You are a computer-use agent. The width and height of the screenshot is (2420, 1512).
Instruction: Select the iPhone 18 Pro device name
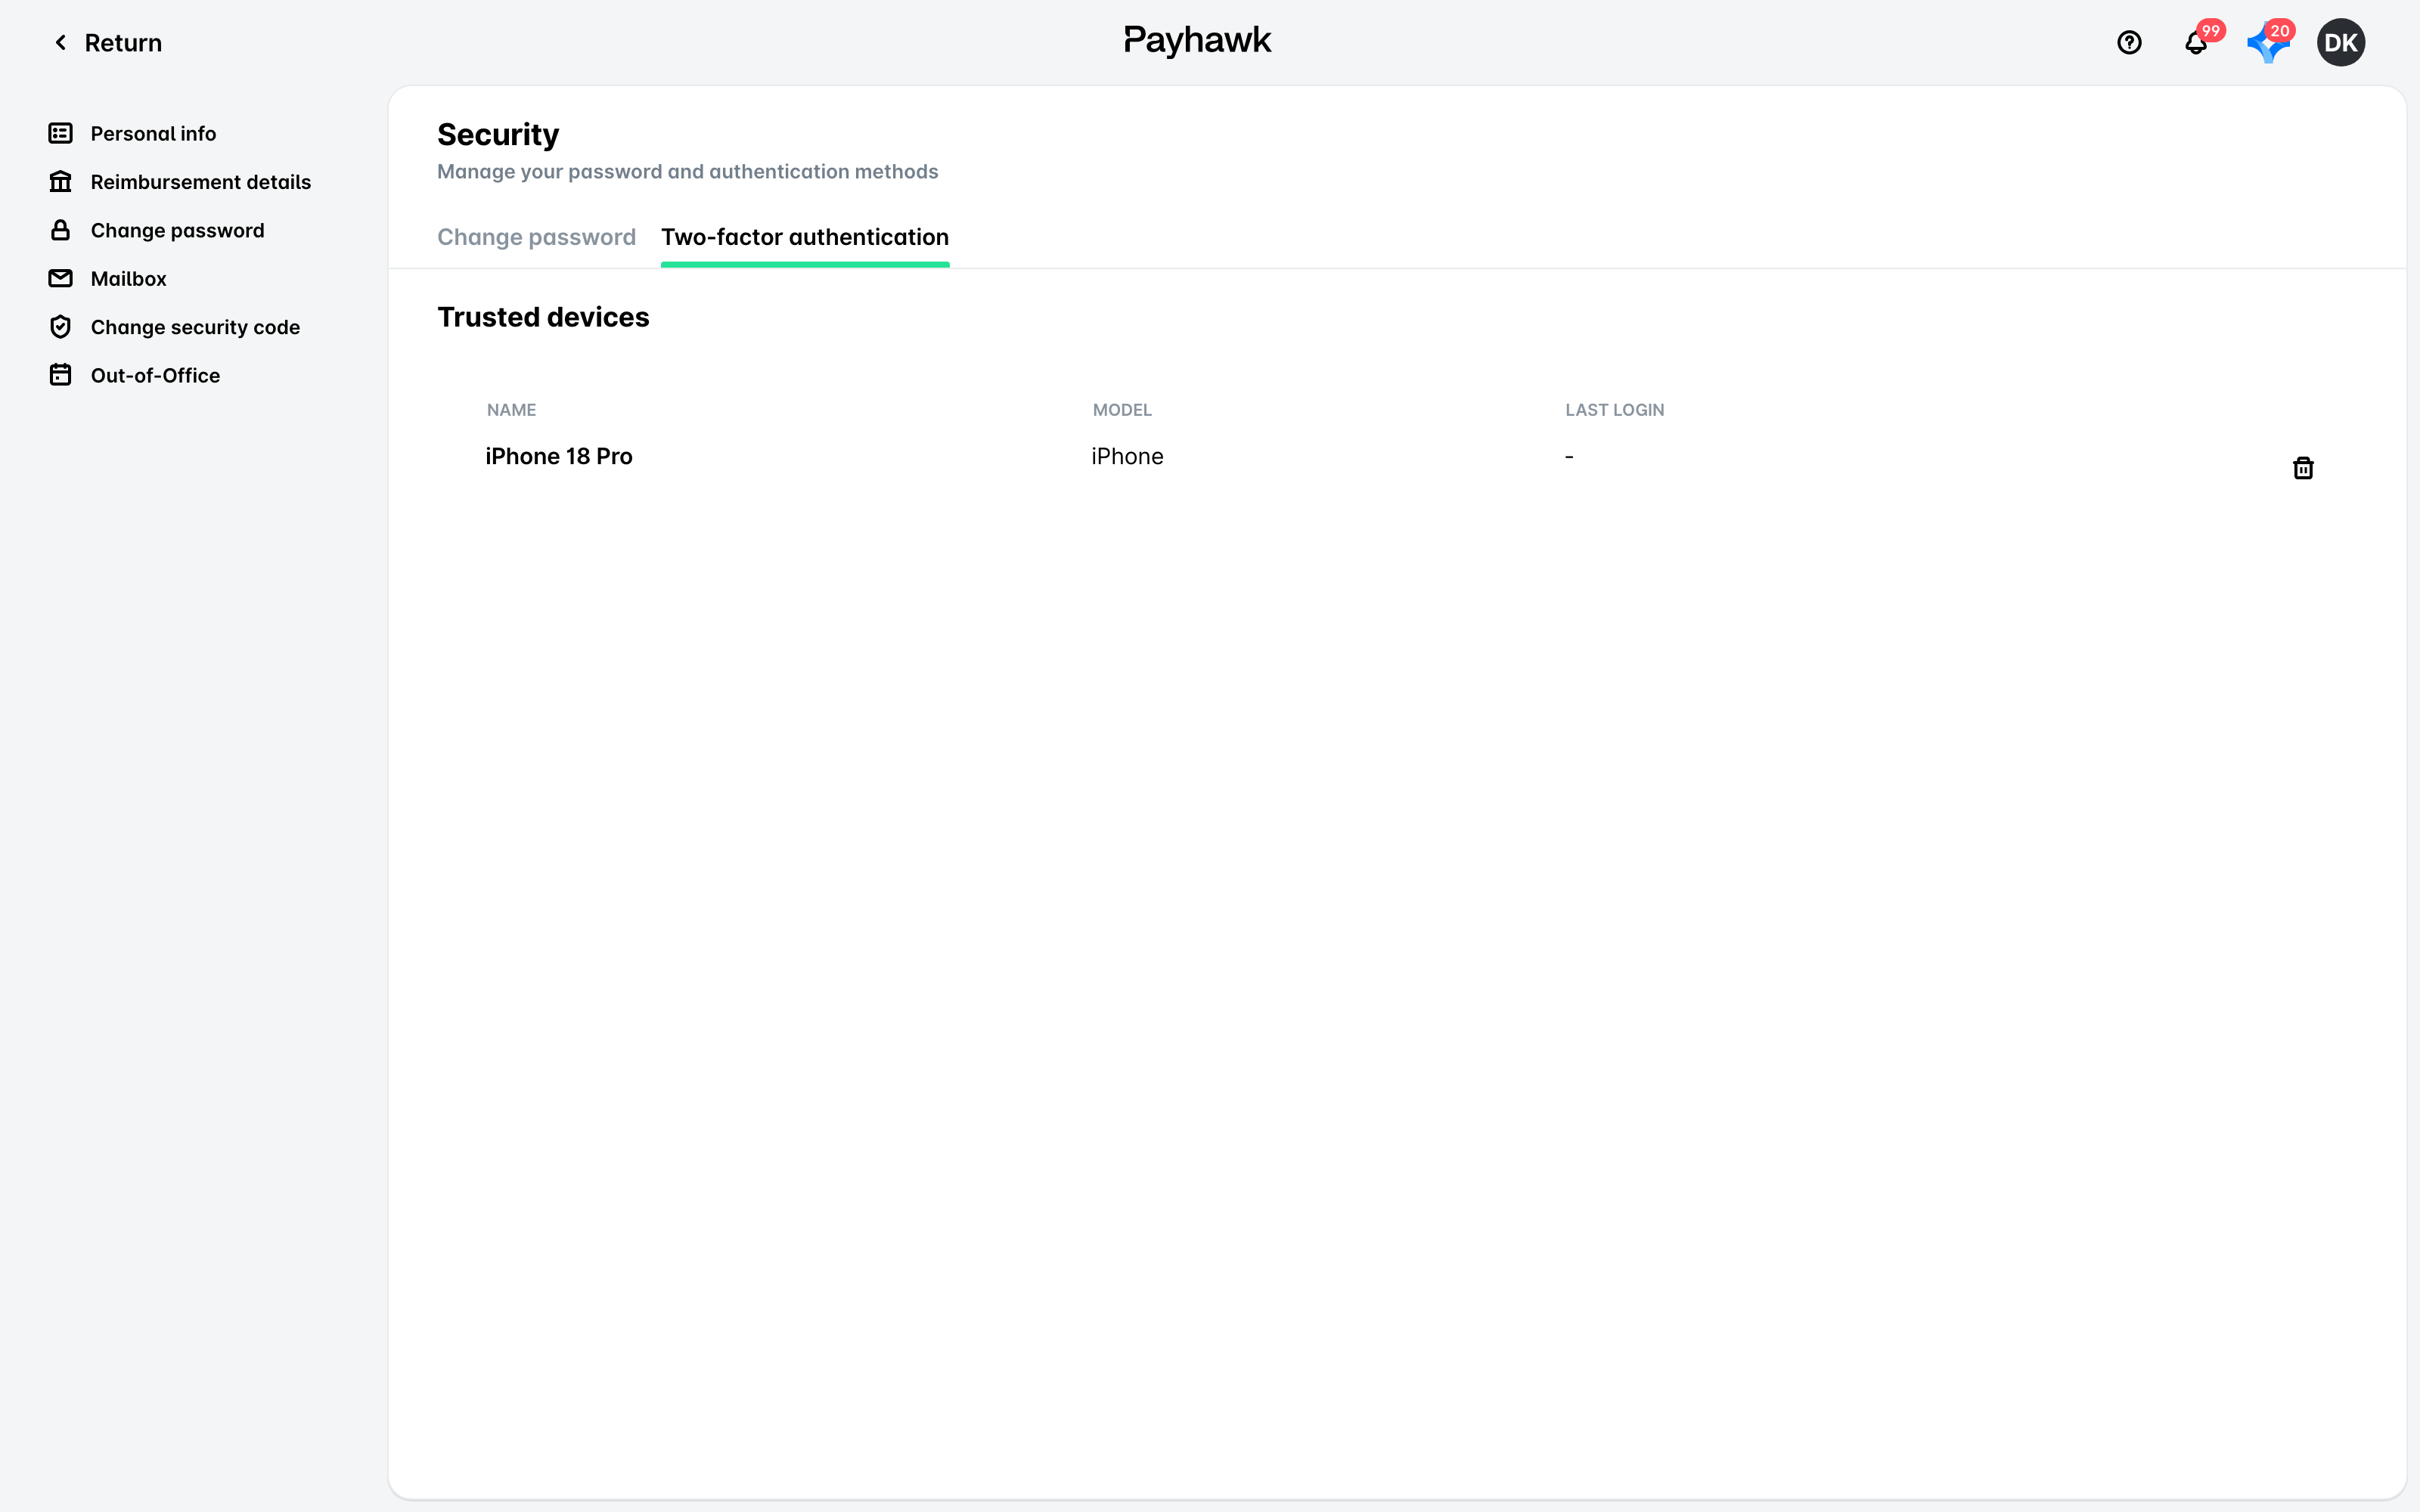point(559,456)
